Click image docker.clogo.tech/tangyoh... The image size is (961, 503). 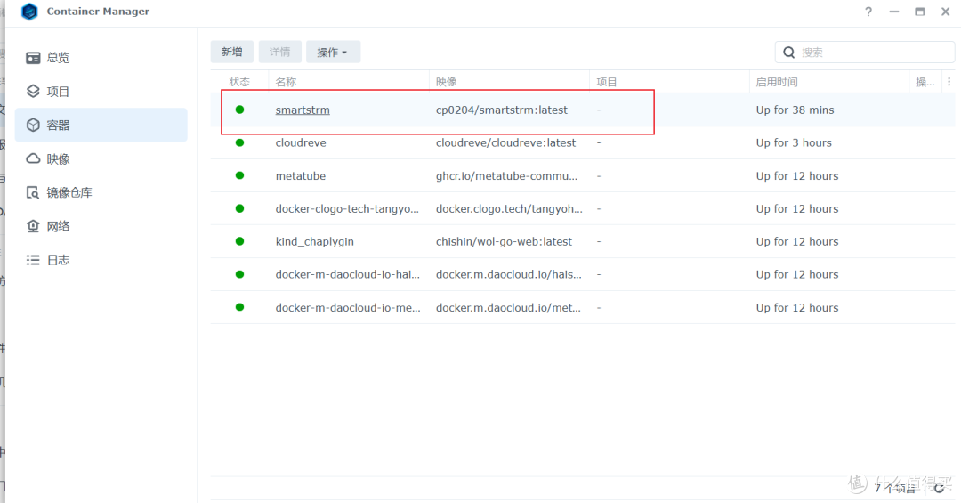(x=509, y=208)
